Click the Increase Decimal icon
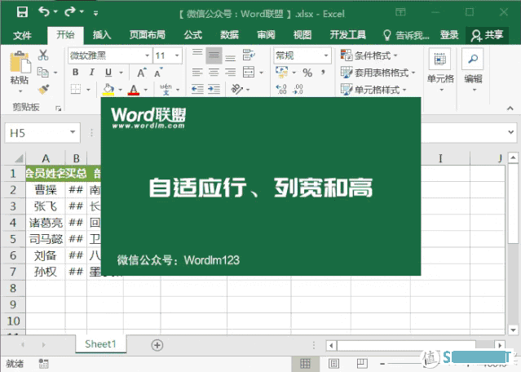 coord(281,89)
